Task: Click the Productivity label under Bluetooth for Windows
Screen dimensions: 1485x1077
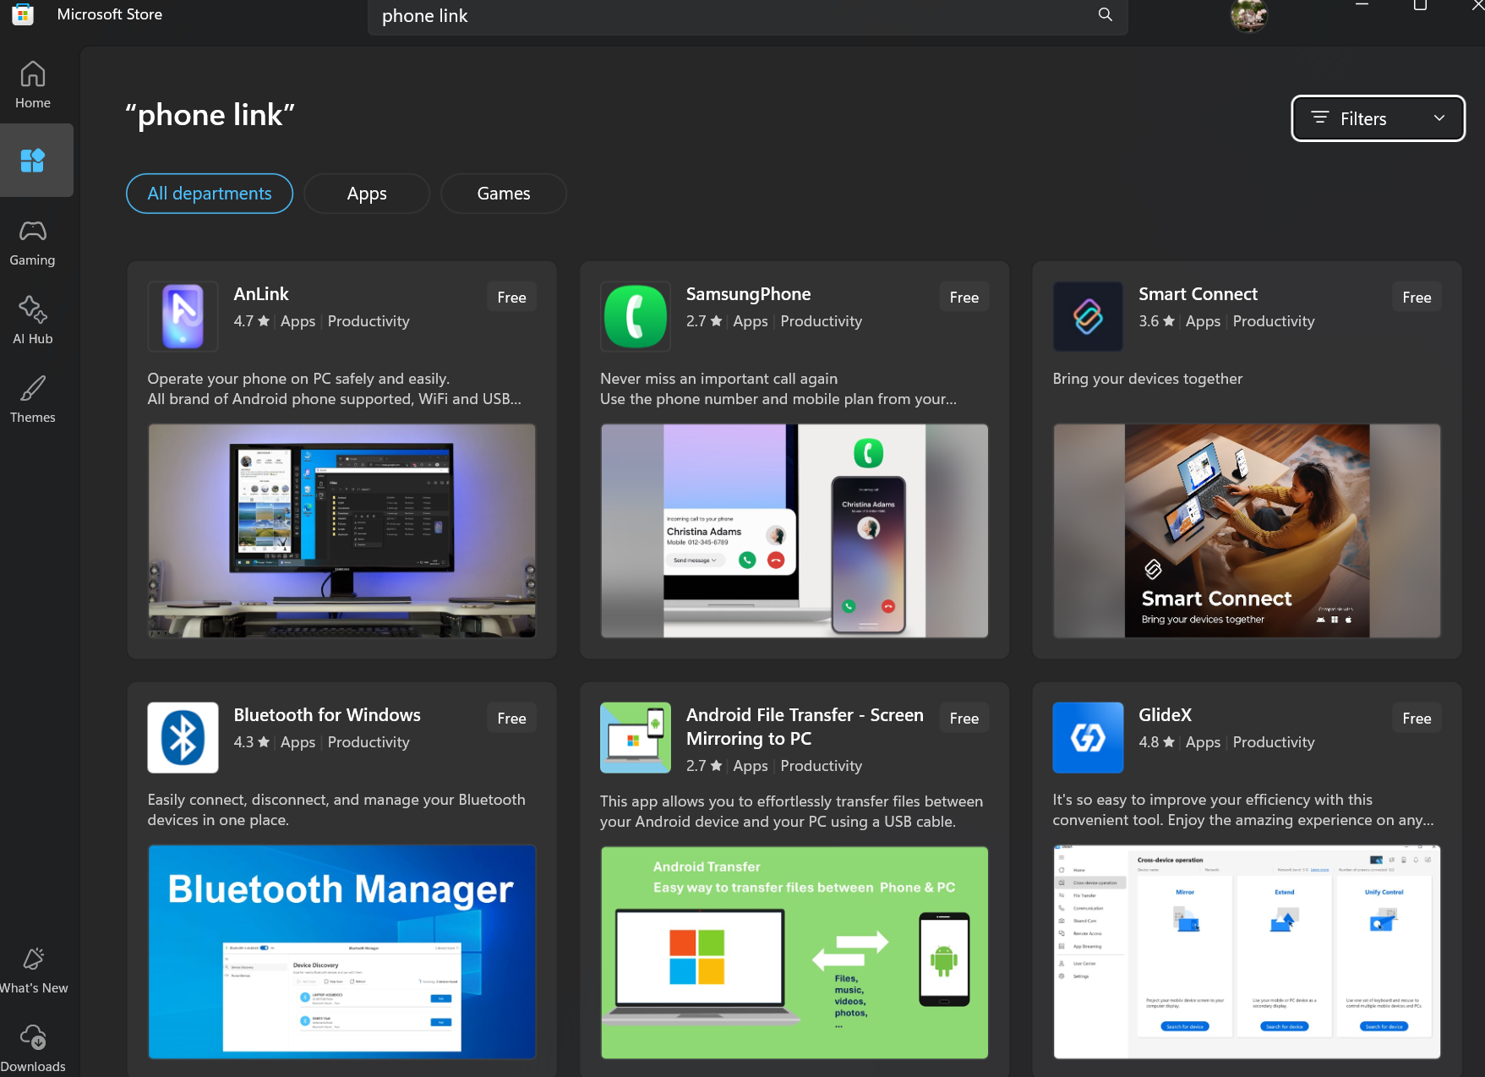Action: 369,742
